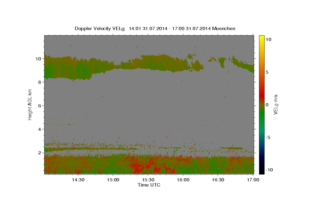Click the 'Time UTC' axis label
This screenshot has width=314, height=209.
tap(149, 185)
